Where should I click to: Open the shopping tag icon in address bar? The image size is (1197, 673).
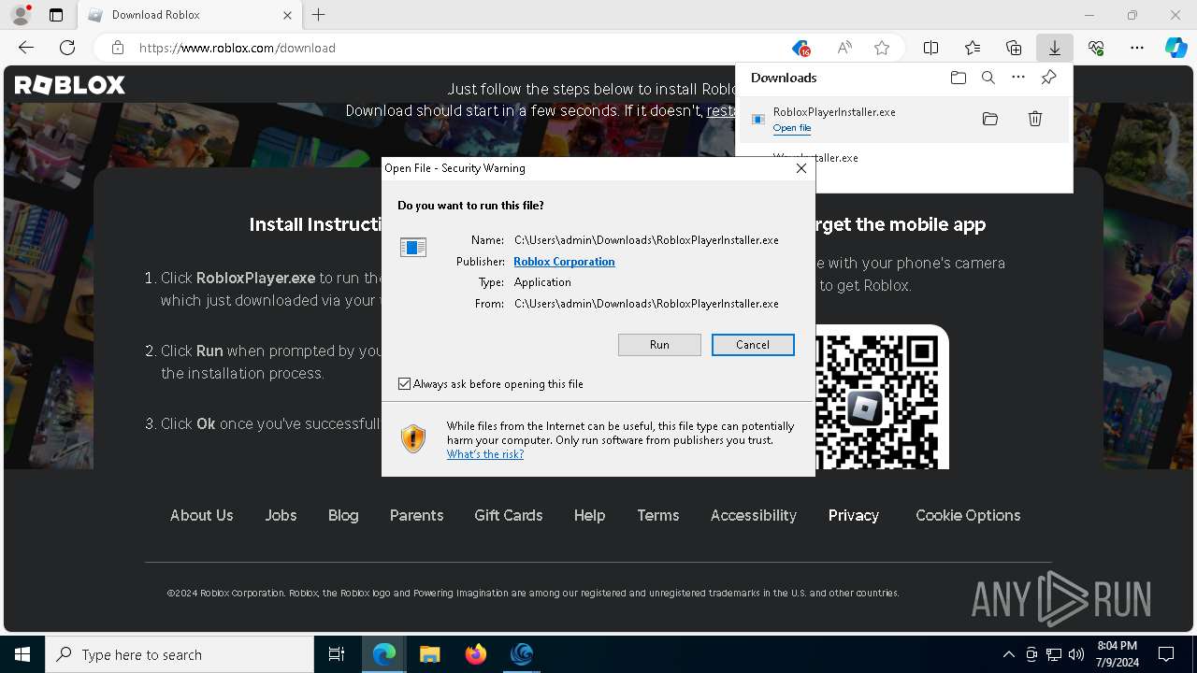(x=800, y=48)
